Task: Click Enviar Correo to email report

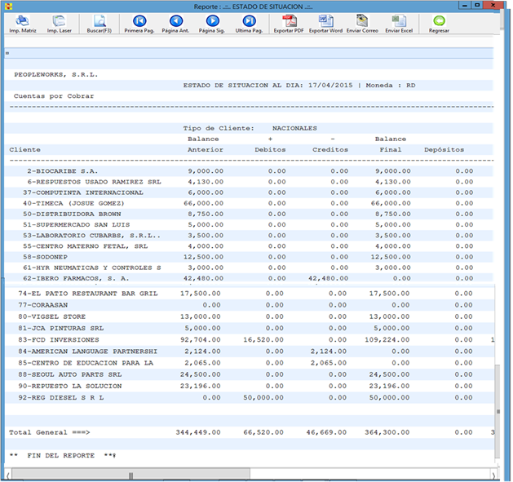Action: 362,20
